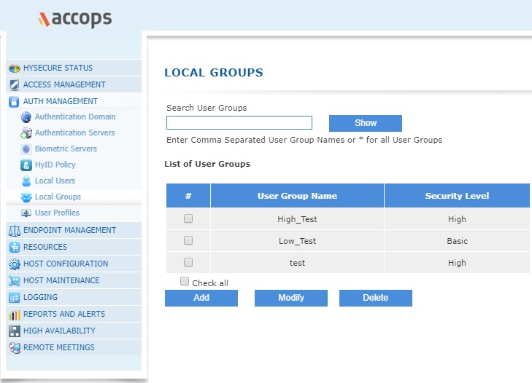Screen dimensions: 532x383
Task: Click the LOCAL GROUPS page heading
Action: [214, 73]
